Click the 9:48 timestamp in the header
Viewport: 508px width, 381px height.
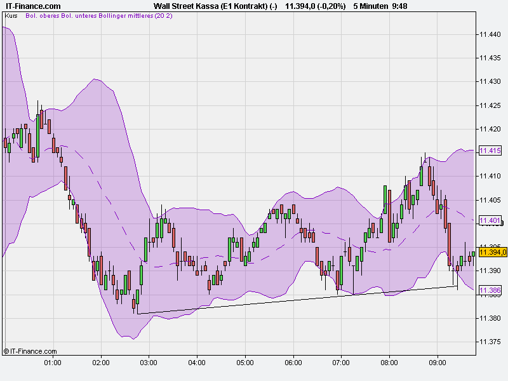point(399,5)
